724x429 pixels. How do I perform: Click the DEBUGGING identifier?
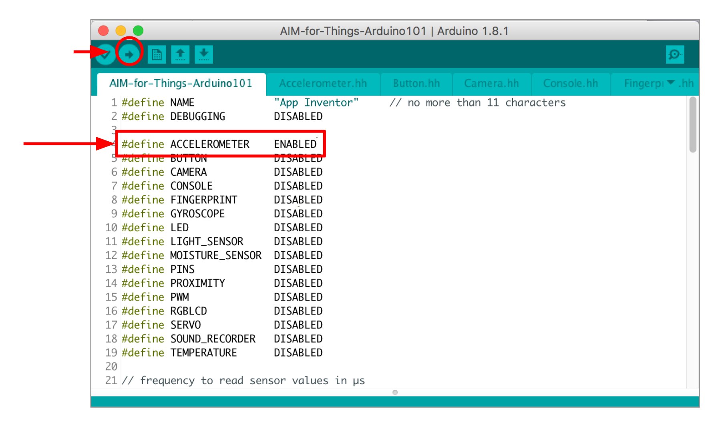[198, 116]
